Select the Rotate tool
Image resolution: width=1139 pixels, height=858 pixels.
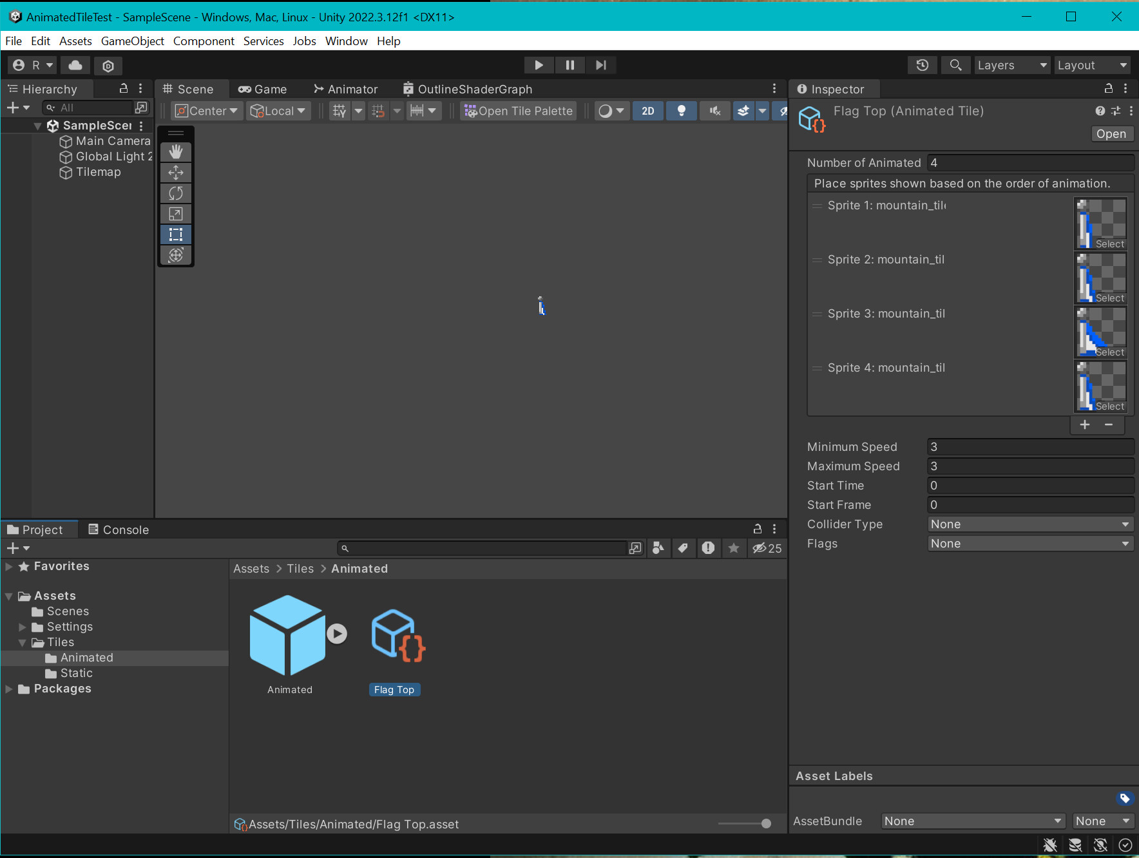coord(176,193)
